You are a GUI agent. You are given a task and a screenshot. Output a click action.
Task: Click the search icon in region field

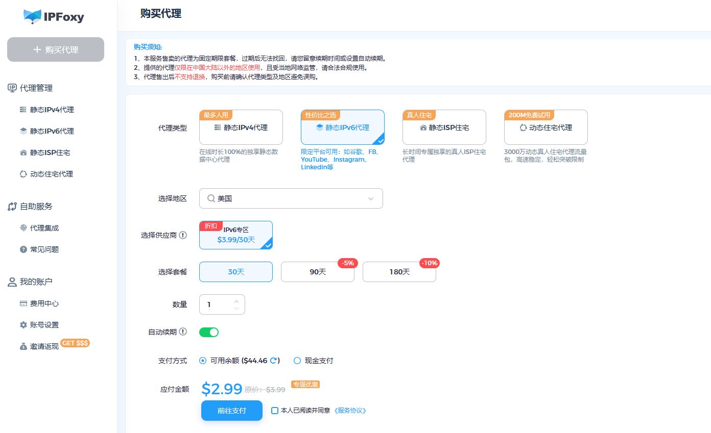211,198
